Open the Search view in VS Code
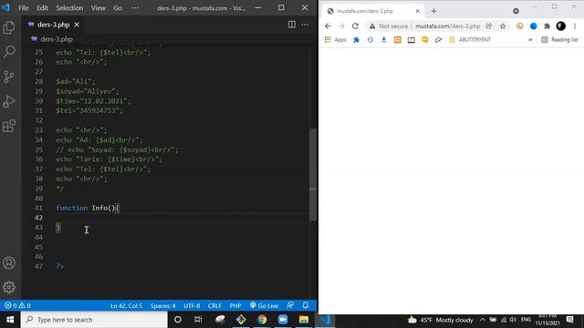 tap(9, 51)
